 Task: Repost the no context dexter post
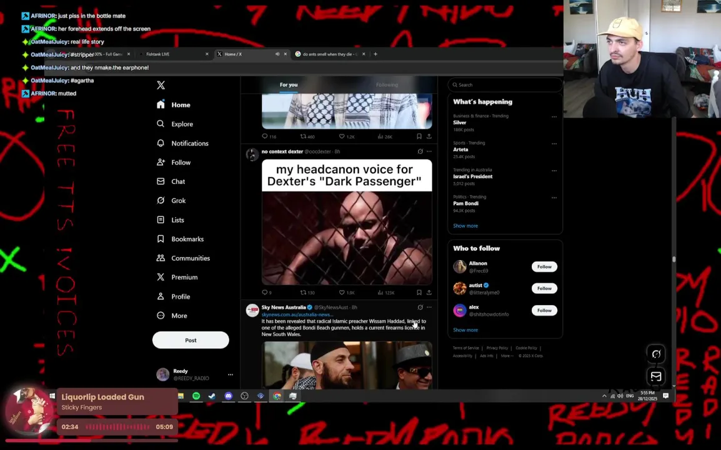307,292
